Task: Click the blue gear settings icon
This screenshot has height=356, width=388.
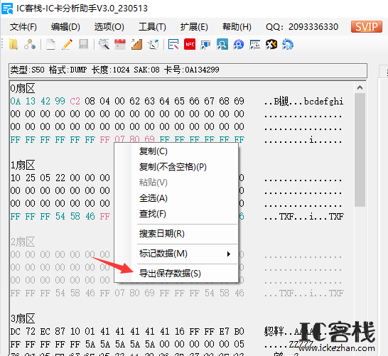Action: (288, 45)
